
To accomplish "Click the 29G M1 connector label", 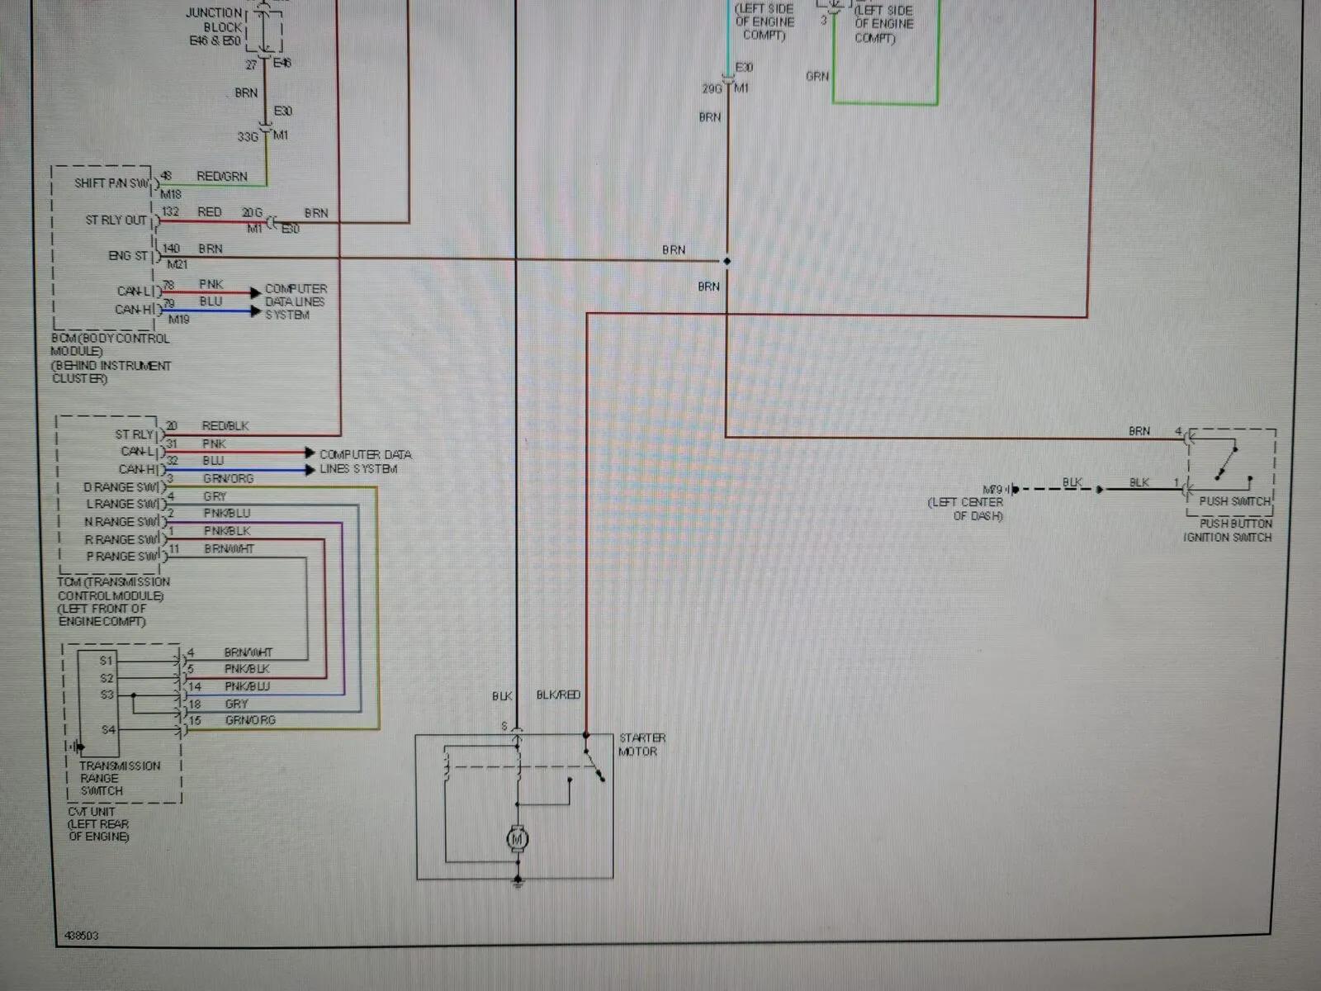I will 726,88.
